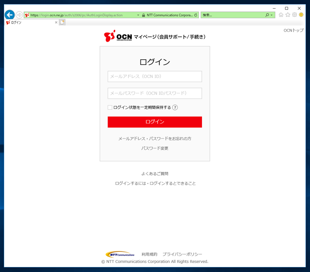Screen dimensions: 310x272
Task: Click the browser forward arrow button
Action: [x=19, y=15]
